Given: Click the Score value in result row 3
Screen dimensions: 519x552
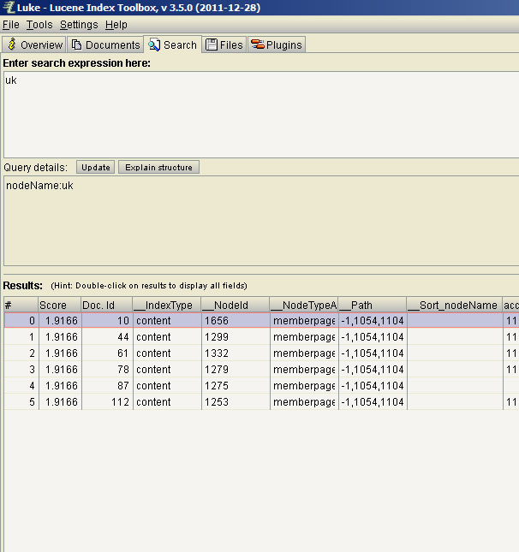Looking at the screenshot, I should (60, 369).
